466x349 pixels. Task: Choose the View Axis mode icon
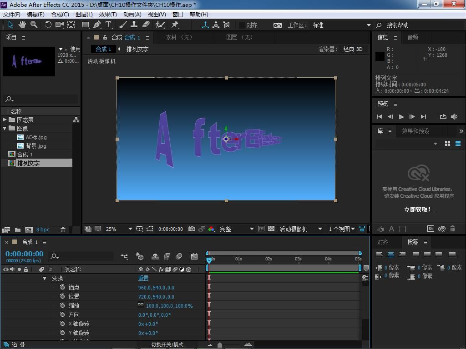tap(227, 25)
